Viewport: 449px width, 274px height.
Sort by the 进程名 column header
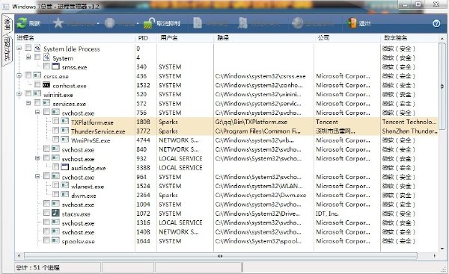(x=76, y=38)
